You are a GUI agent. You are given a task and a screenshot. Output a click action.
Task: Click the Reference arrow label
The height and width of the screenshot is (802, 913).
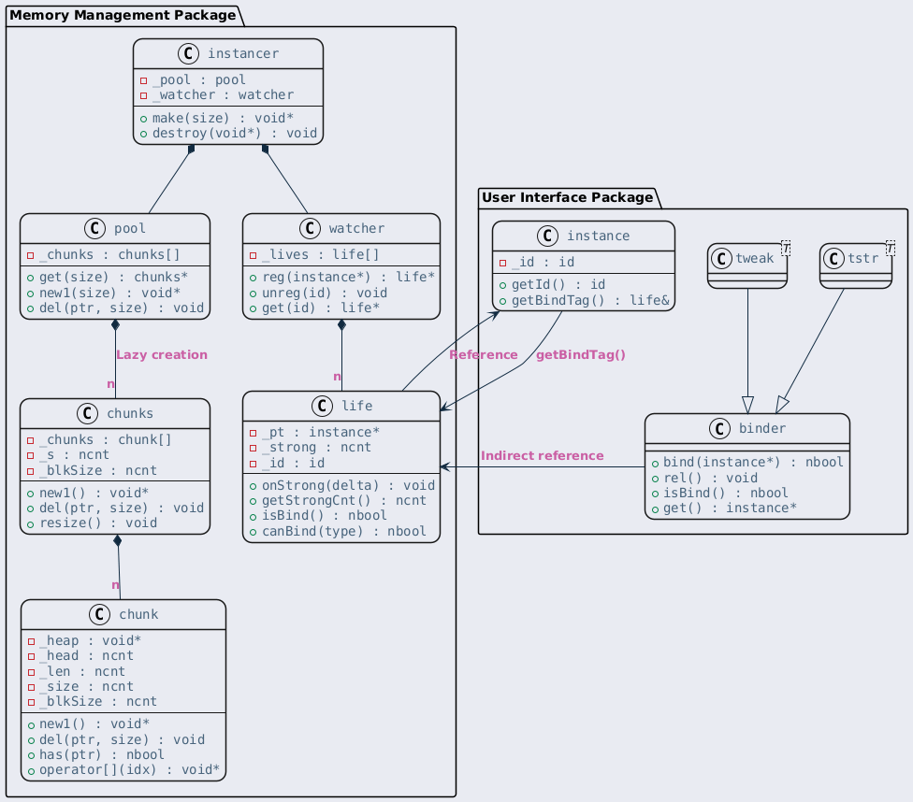pyautogui.click(x=484, y=354)
